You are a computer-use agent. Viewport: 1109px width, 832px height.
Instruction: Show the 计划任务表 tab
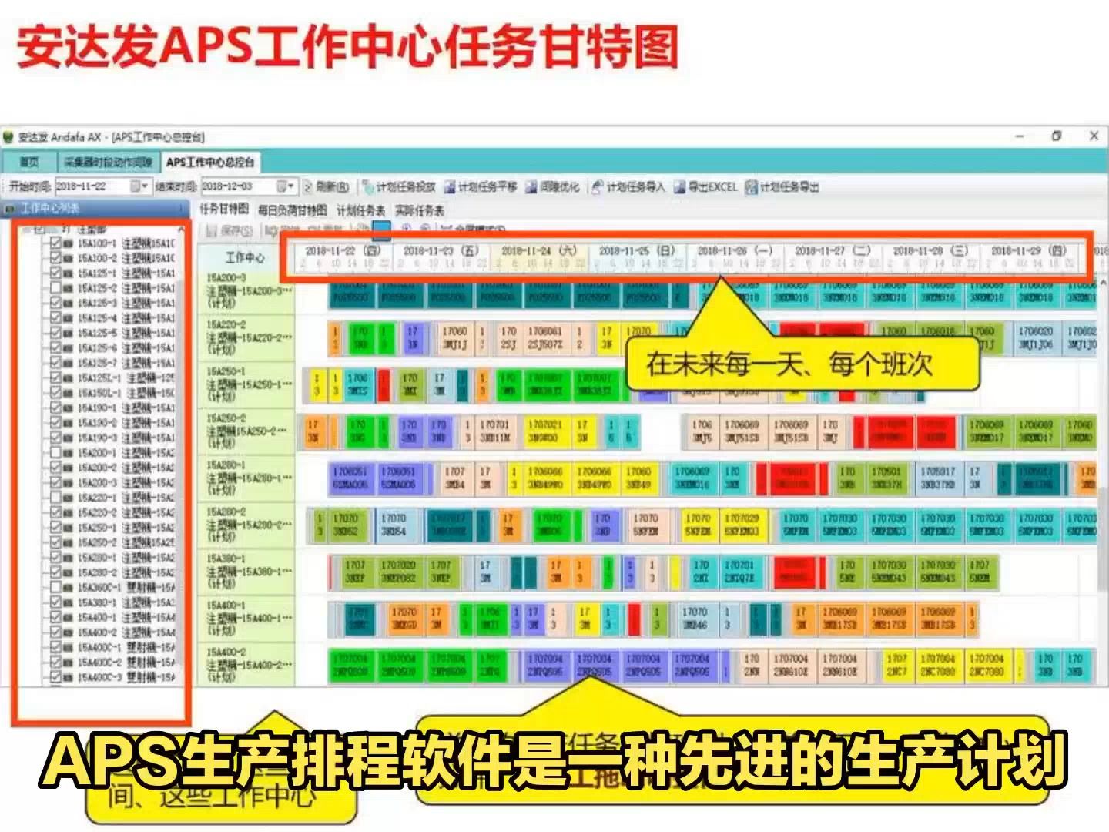click(361, 210)
